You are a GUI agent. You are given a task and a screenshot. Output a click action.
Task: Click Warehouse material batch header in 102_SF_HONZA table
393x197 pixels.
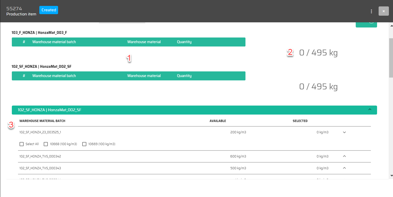[x=54, y=76]
